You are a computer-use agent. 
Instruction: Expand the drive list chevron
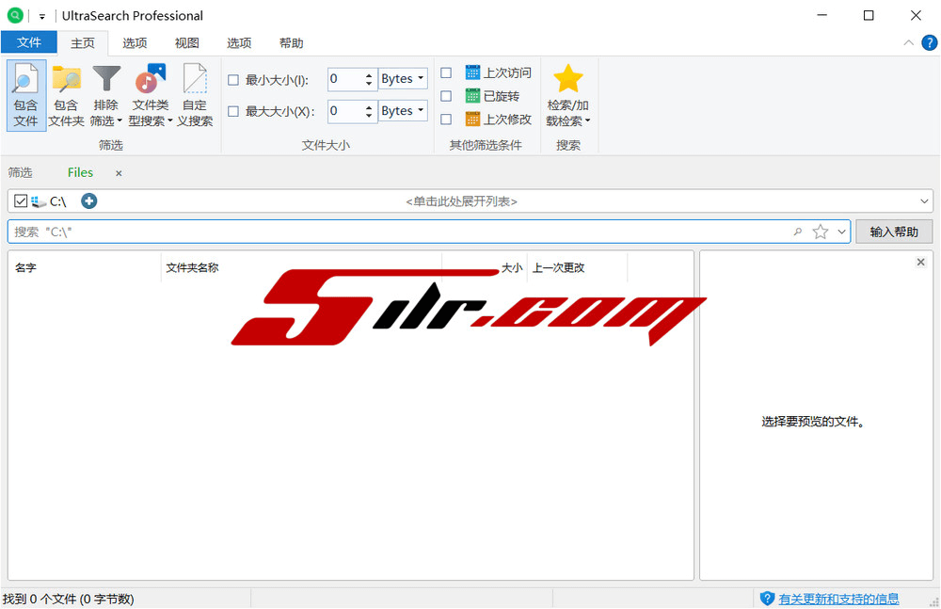[x=925, y=201]
